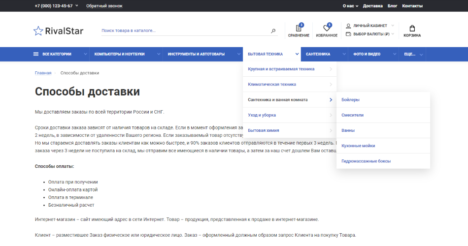This screenshot has width=468, height=246.
Task: Expand Все категории chevron
Action: (85, 54)
